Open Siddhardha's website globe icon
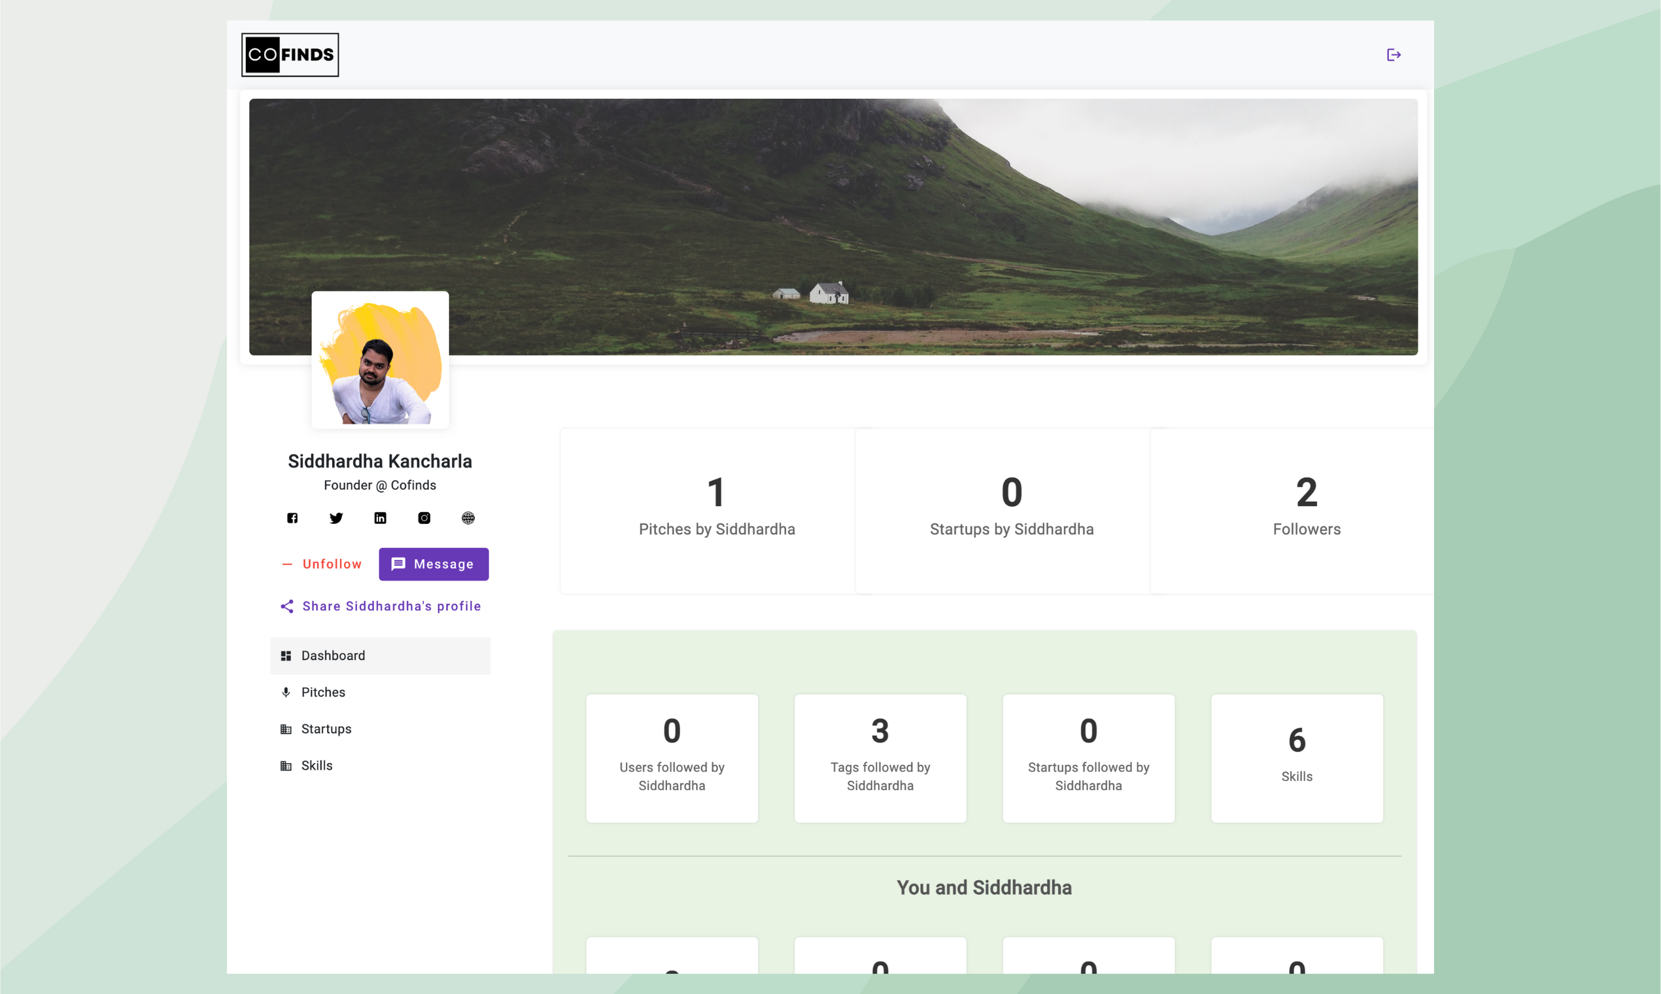1661x994 pixels. point(468,518)
